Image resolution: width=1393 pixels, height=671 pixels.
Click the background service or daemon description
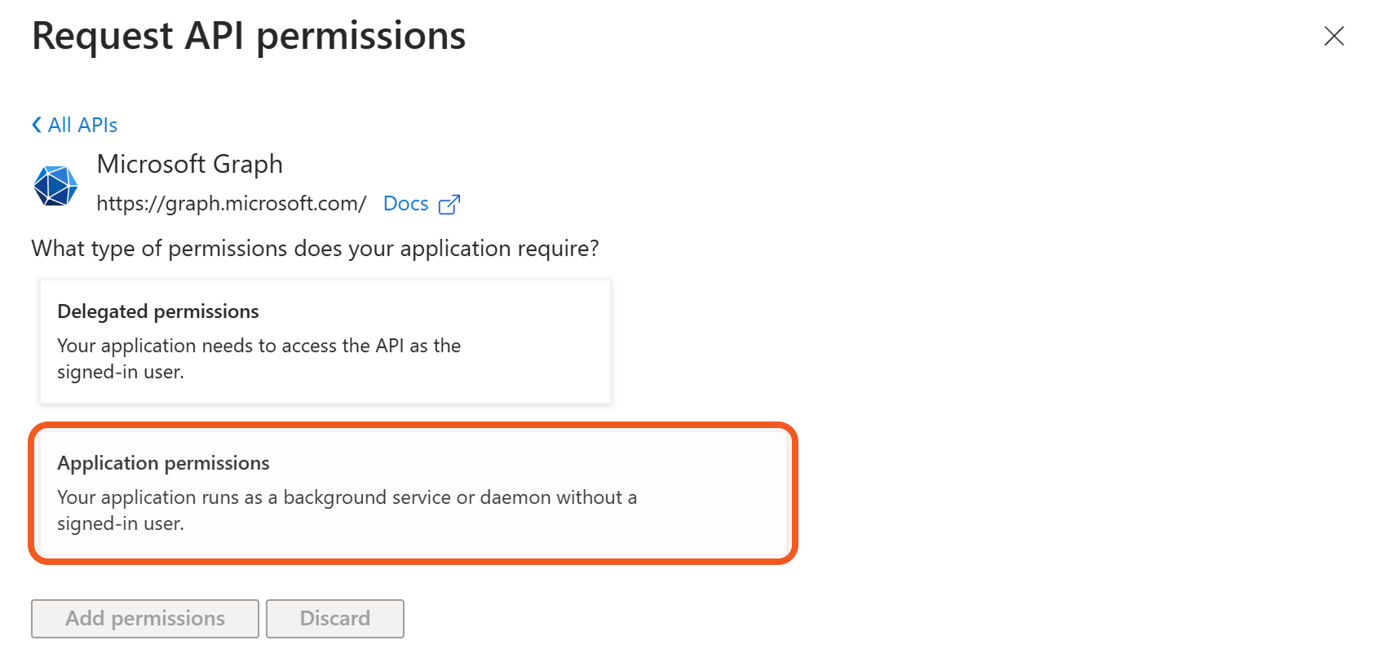coord(347,497)
